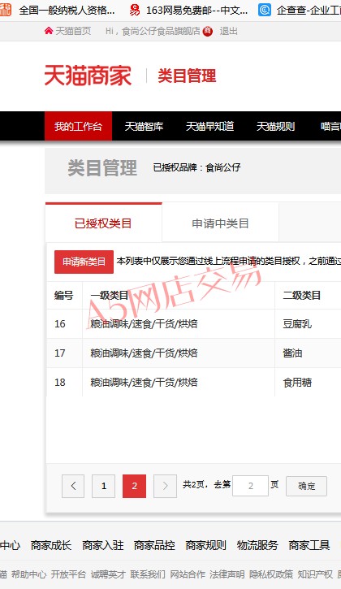The width and height of the screenshot is (341, 589).
Task: Click 酱油 category cell
Action: 292,353
